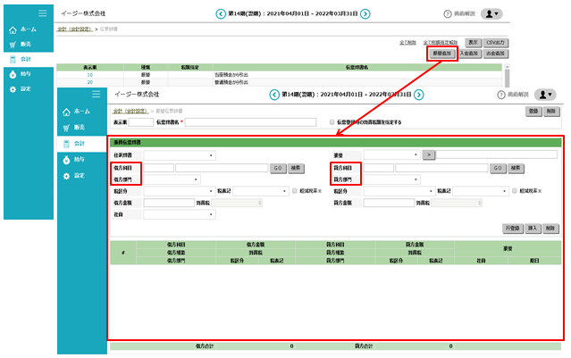Enable 伝票登録時の消費税額を指定する checkbox

coord(332,122)
